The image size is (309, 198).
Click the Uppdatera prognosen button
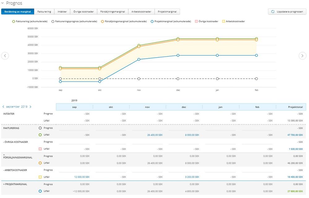click(287, 12)
